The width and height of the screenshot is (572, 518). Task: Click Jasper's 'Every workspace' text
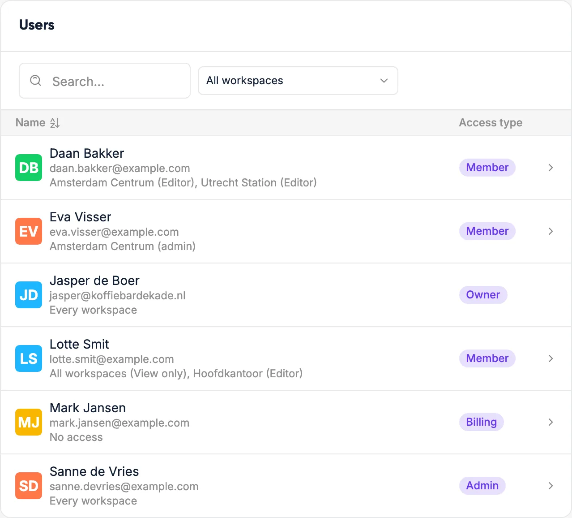(94, 310)
